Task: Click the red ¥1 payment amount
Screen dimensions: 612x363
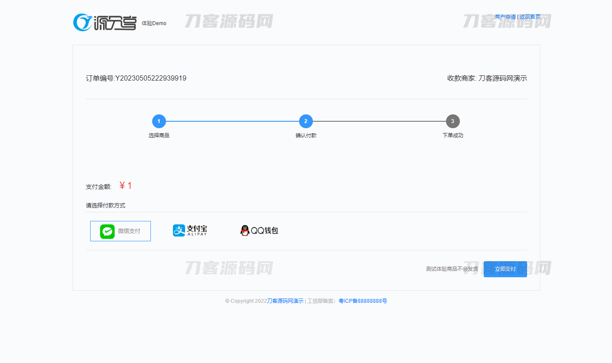Action: point(125,186)
